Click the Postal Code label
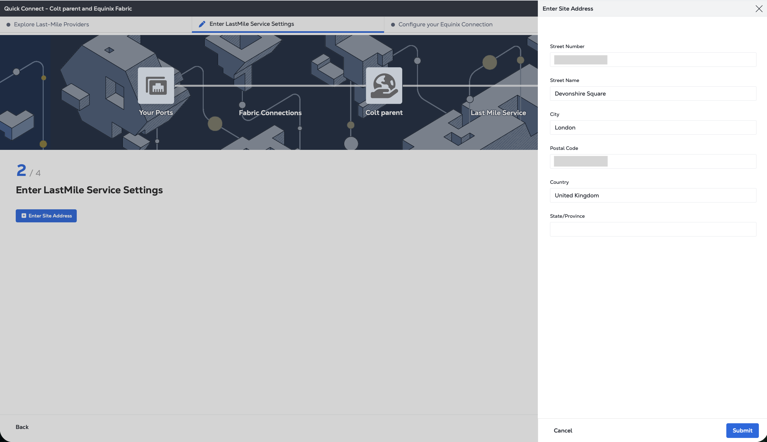Viewport: 767px width, 442px height. [564, 148]
